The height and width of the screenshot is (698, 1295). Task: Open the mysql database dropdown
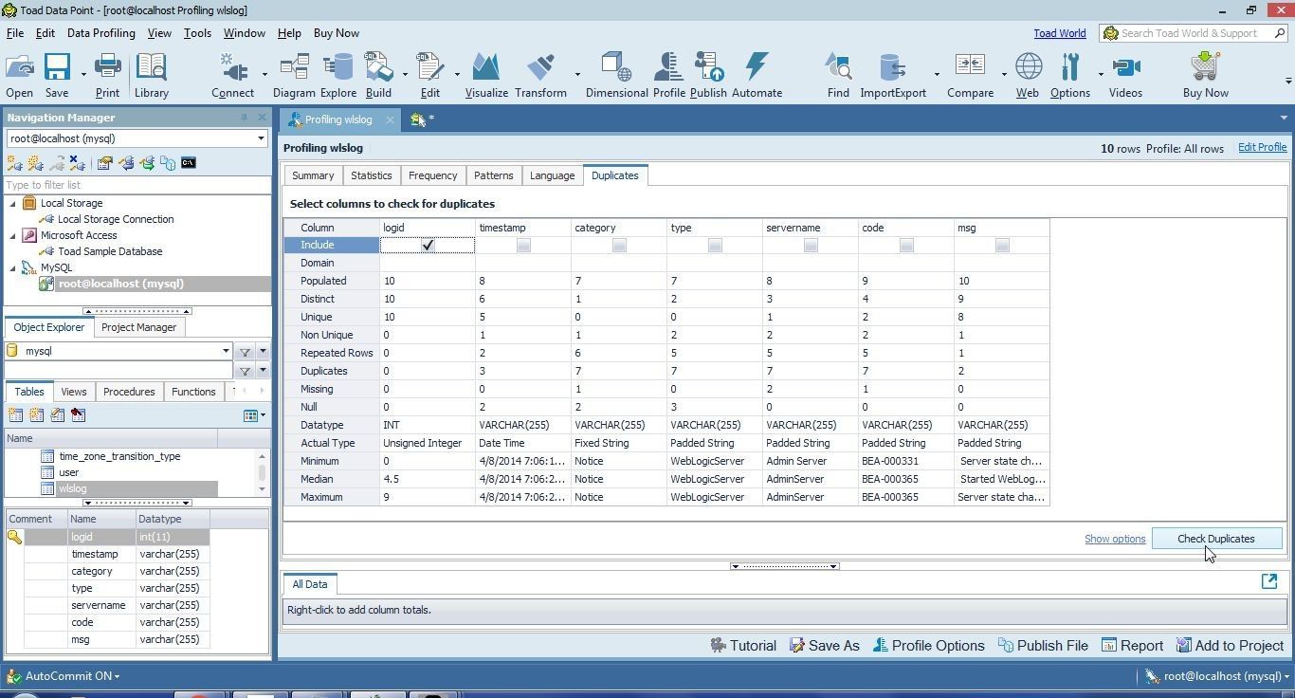[x=226, y=351]
